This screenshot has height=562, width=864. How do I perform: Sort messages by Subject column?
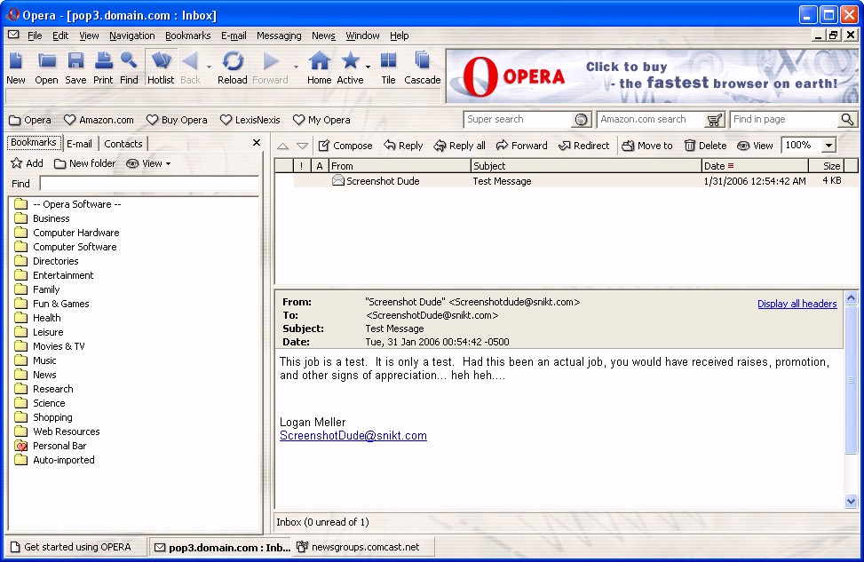(x=586, y=166)
